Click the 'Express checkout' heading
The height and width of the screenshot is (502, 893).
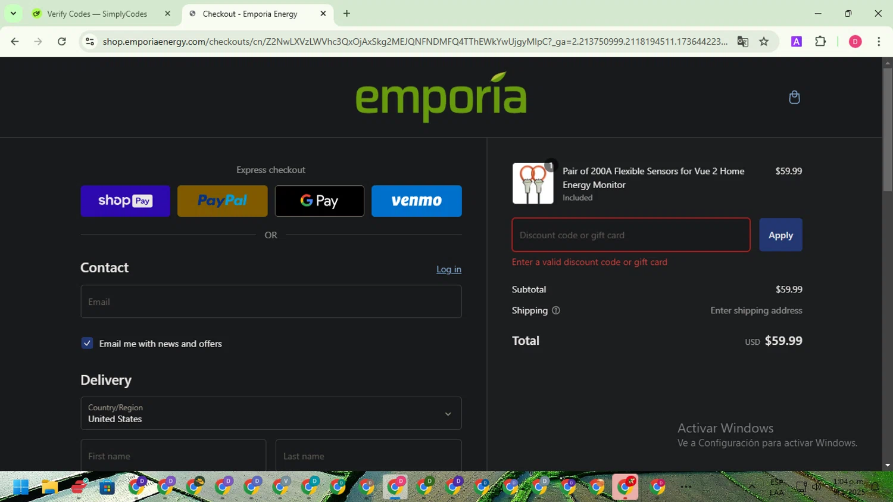tap(271, 170)
